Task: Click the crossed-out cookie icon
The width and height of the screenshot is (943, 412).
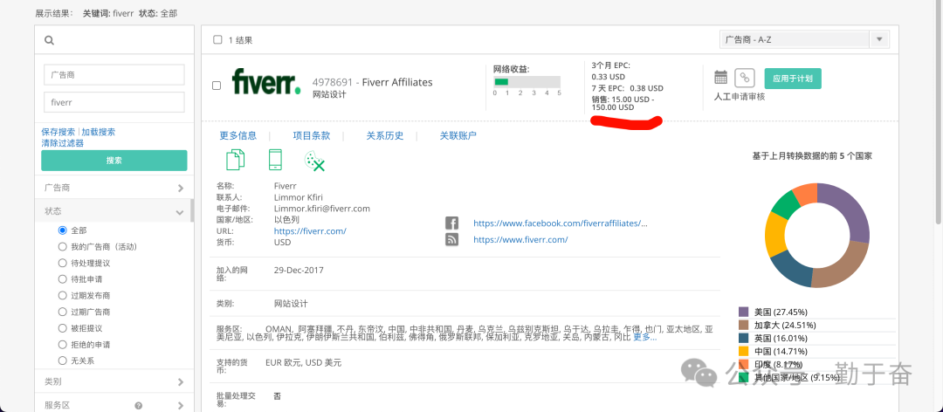Action: point(314,161)
